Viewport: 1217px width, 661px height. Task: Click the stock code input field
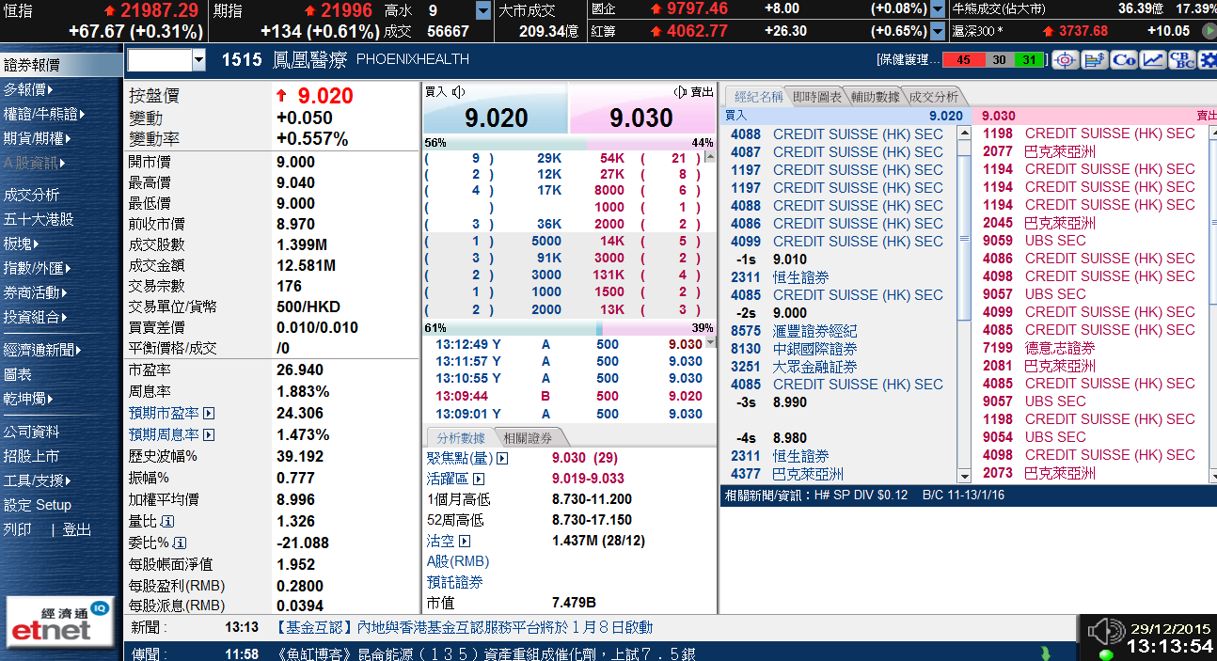click(160, 61)
